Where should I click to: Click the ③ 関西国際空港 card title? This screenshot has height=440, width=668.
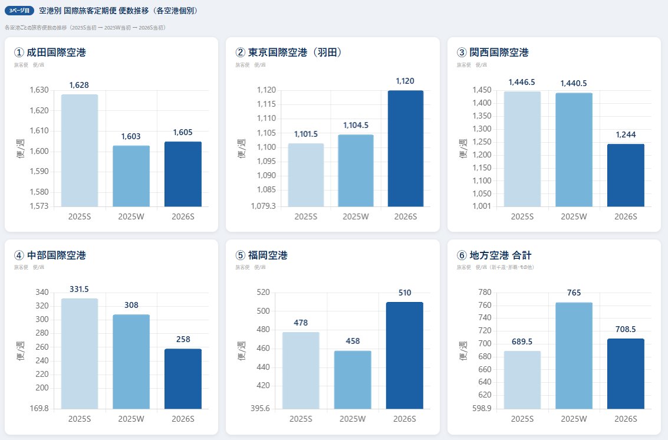493,52
